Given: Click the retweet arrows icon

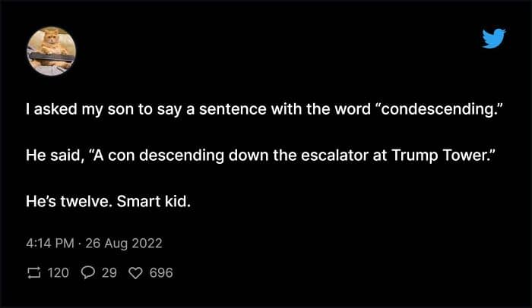Looking at the screenshot, I should 32,272.
